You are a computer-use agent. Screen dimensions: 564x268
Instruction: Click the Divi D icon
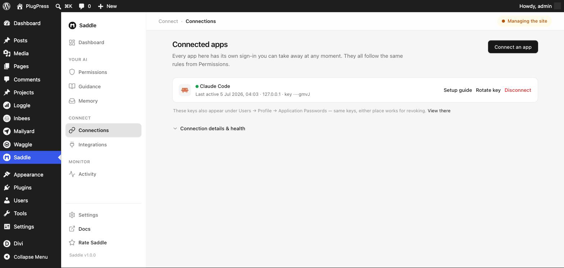(x=7, y=244)
